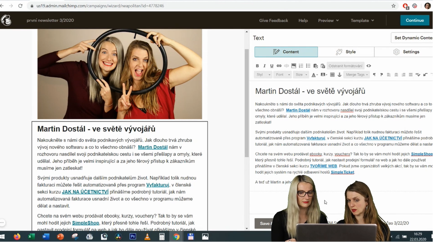
Task: Click the TVOŘÍME WEB link in the editor
Action: point(323,166)
